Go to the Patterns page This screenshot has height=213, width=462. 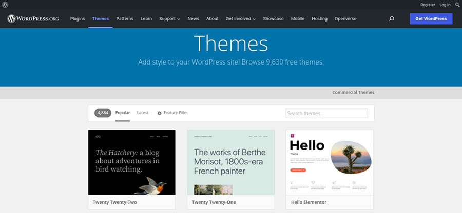(x=125, y=19)
